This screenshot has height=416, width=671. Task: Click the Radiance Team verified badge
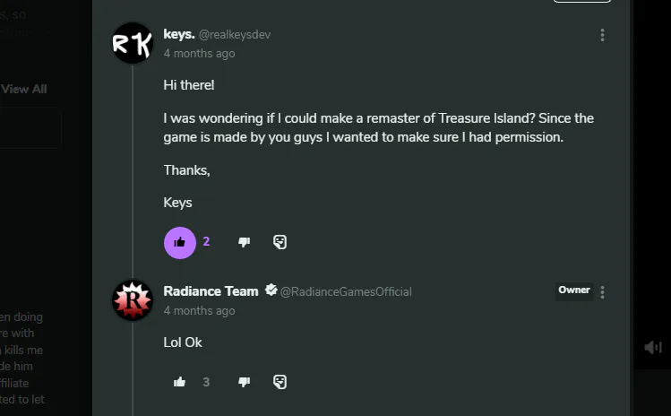(x=270, y=290)
